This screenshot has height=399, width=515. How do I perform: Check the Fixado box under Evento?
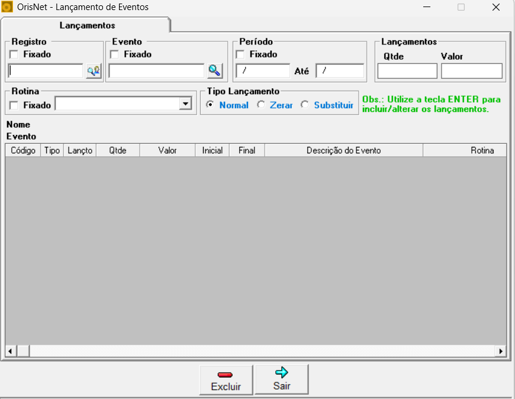point(114,54)
